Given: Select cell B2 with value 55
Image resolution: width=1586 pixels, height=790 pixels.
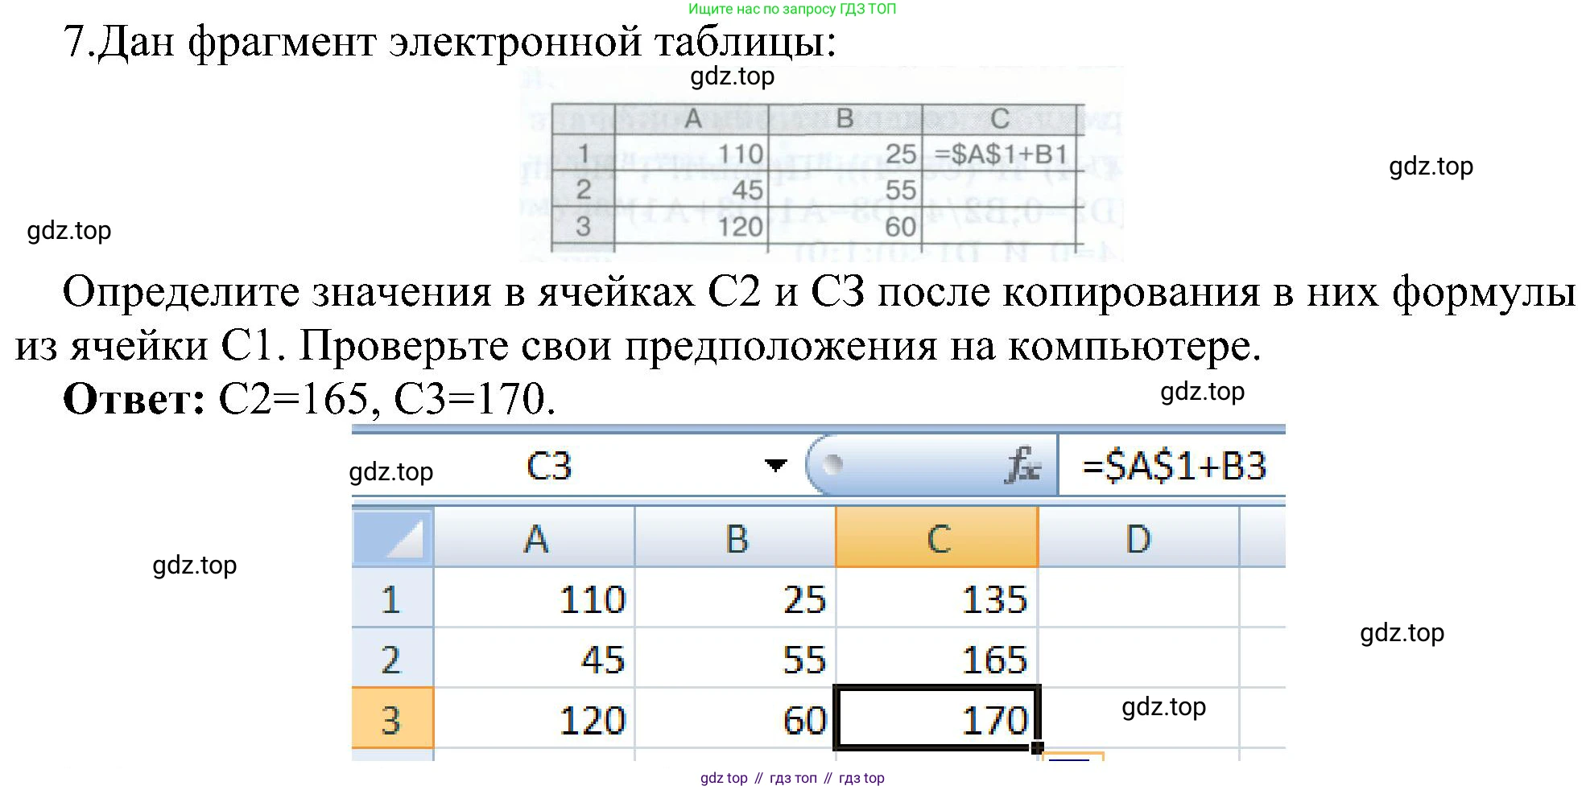Looking at the screenshot, I should pos(736,660).
